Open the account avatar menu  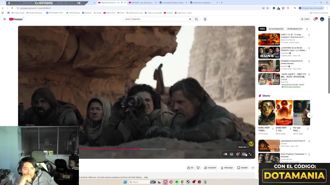point(322,19)
